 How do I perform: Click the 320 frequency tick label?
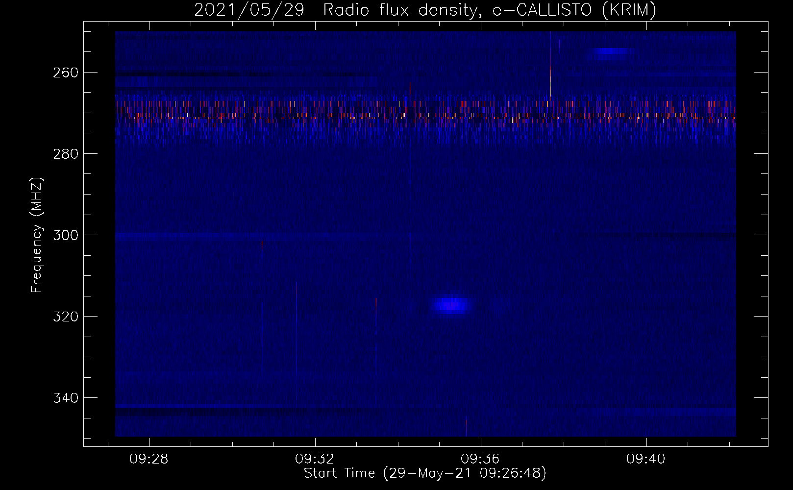pyautogui.click(x=66, y=317)
